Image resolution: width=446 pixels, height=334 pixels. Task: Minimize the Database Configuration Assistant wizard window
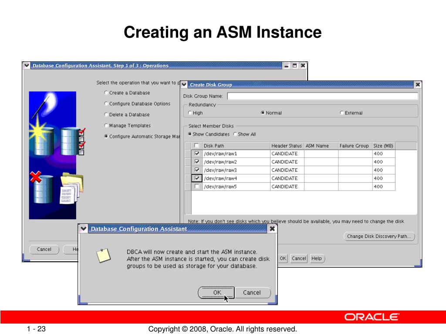pos(287,66)
